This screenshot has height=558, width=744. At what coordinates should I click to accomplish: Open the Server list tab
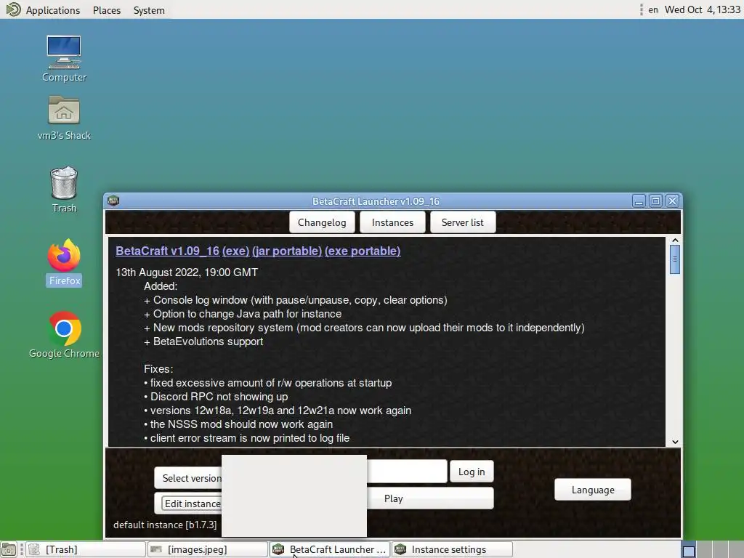[x=463, y=222]
